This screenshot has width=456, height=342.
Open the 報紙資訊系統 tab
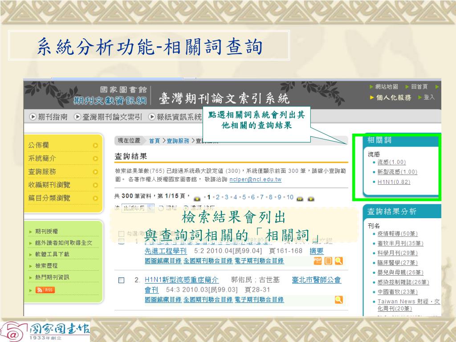pyautogui.click(x=179, y=117)
